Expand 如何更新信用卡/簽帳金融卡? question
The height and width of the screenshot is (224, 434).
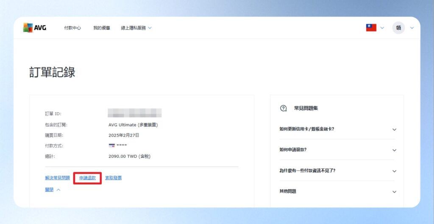[x=338, y=129]
